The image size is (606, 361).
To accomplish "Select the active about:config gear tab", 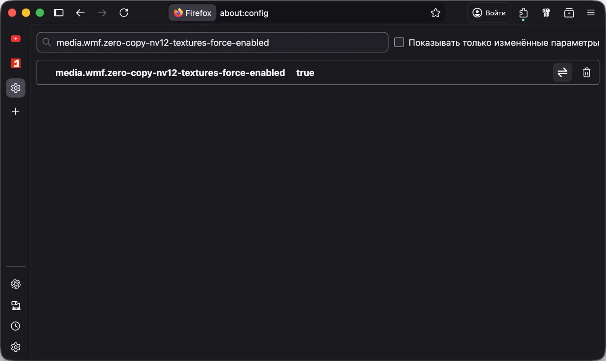I will [16, 88].
